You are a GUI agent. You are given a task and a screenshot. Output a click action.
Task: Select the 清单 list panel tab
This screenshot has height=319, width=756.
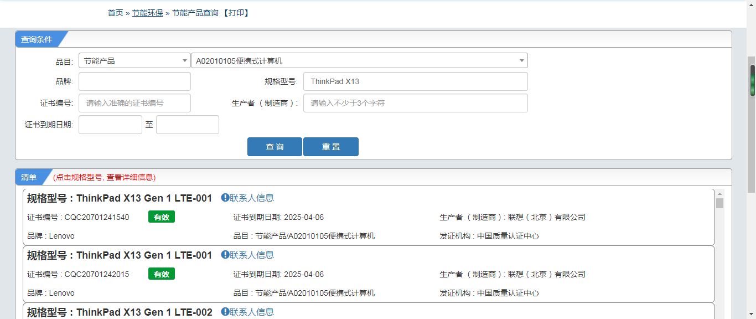[29, 177]
